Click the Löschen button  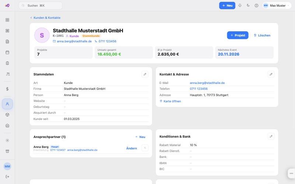262,35
